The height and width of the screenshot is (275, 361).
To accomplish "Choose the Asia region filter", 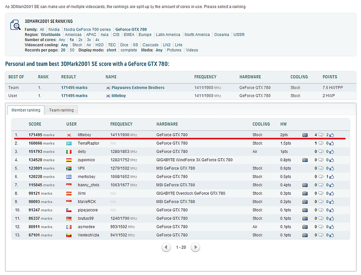I will point(104,35).
